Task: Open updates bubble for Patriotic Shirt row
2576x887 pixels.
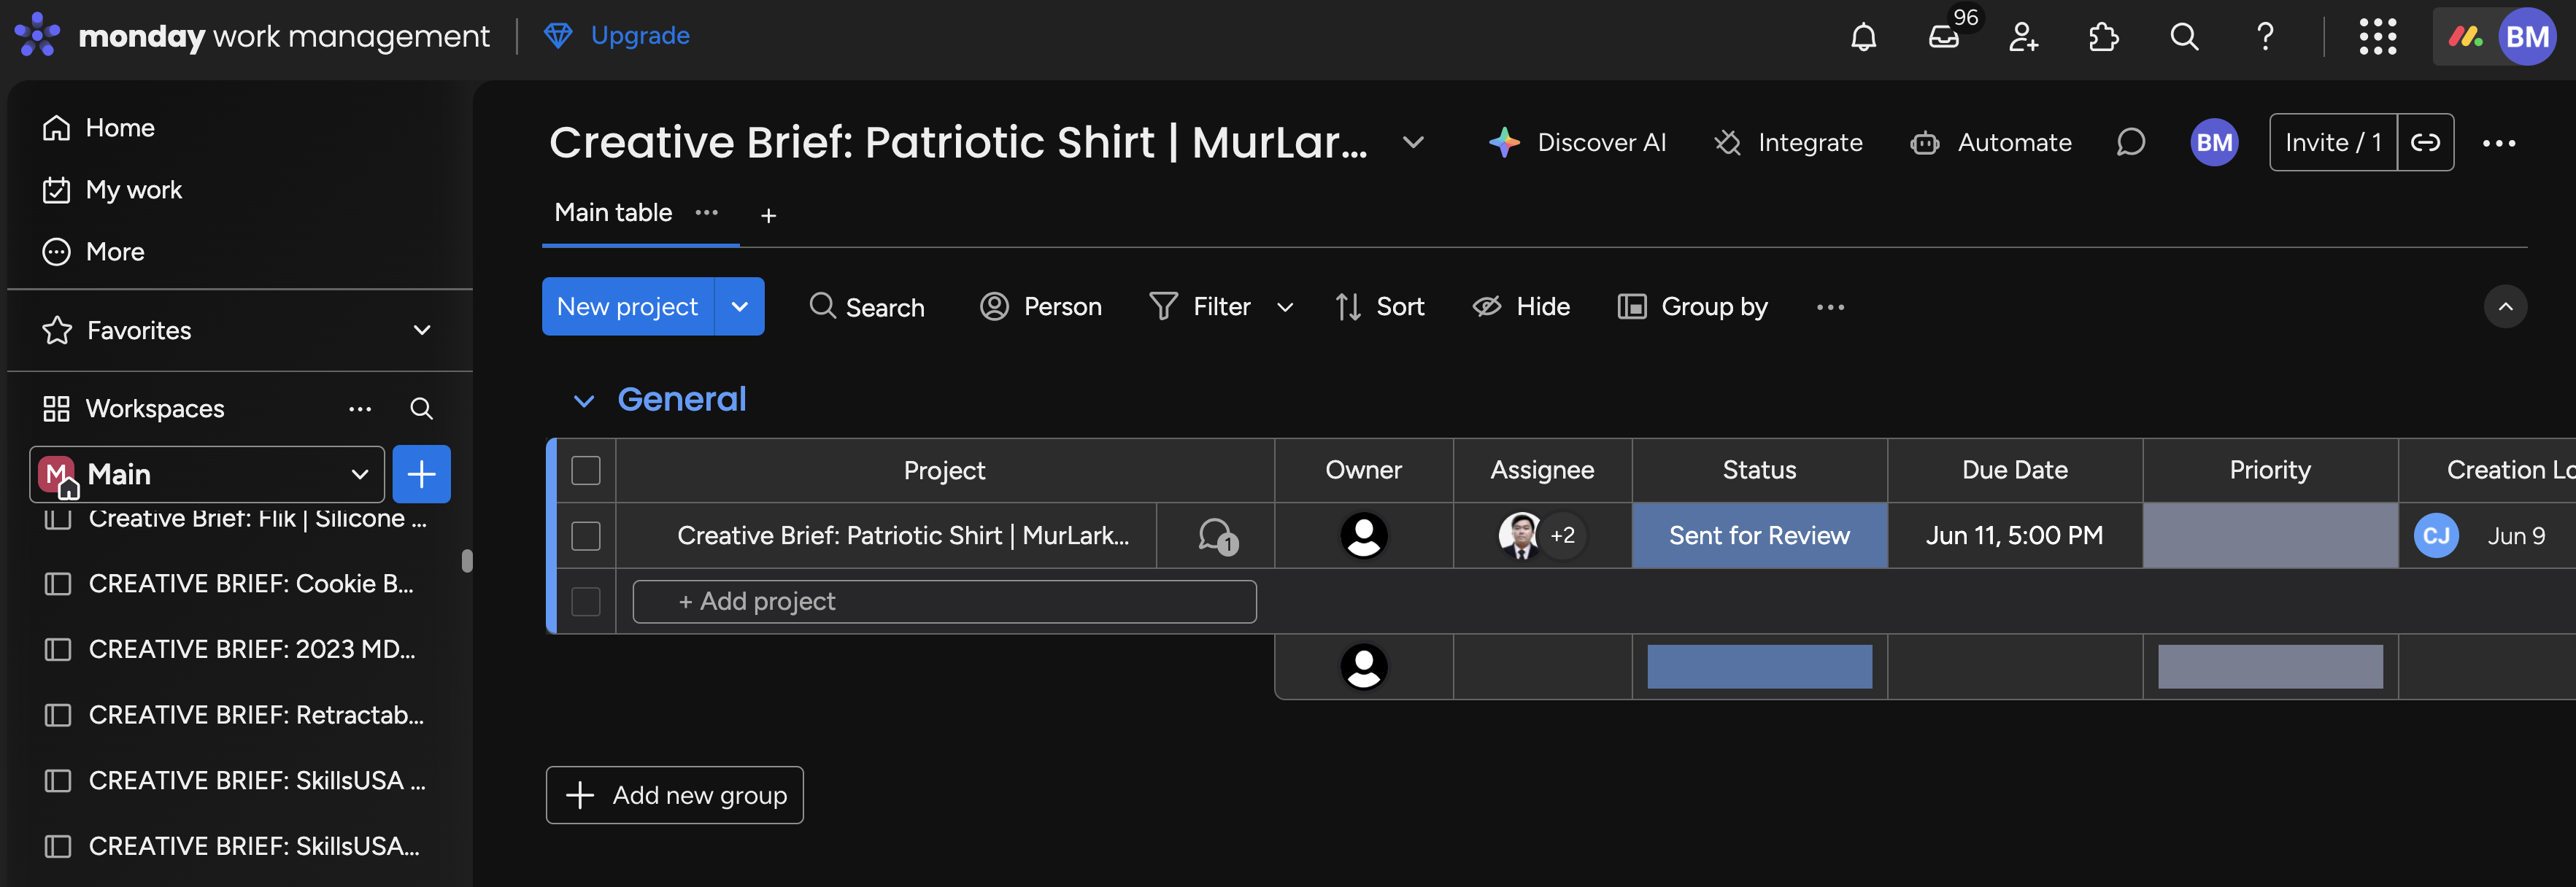Action: click(x=1217, y=536)
